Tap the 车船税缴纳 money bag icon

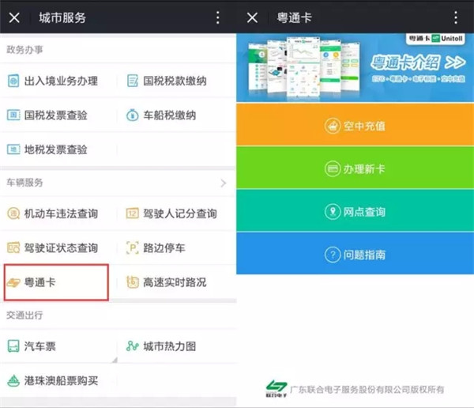coord(133,115)
